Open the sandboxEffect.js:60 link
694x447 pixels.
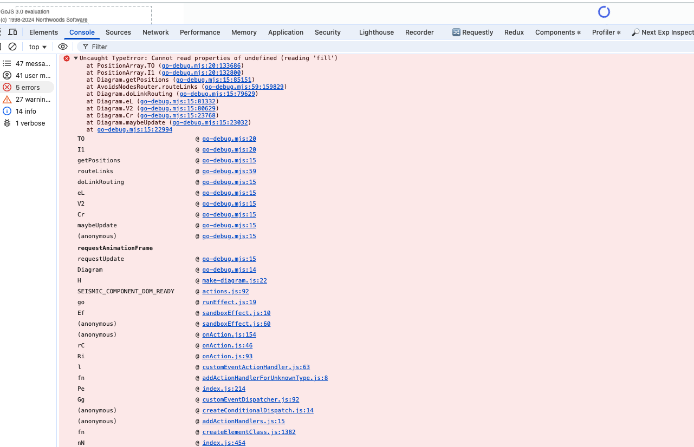[x=236, y=324]
